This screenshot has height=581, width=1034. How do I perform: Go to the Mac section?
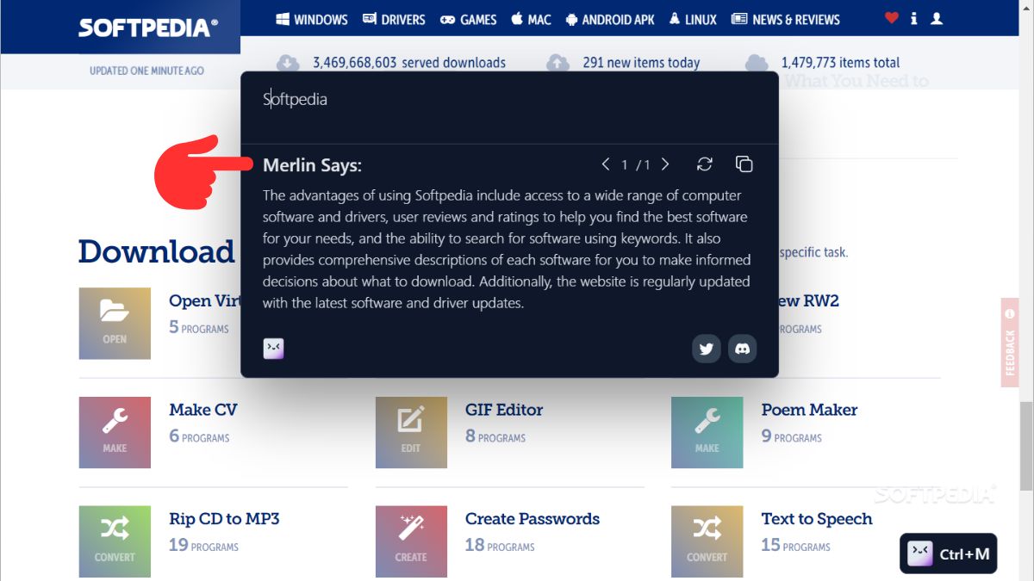(531, 19)
